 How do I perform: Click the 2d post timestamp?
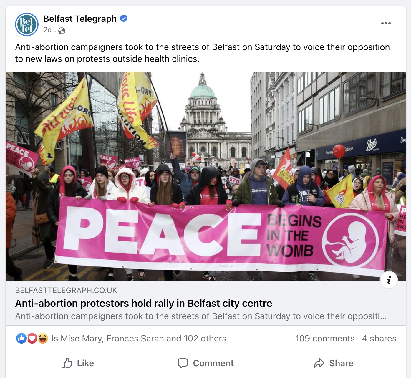tap(47, 30)
